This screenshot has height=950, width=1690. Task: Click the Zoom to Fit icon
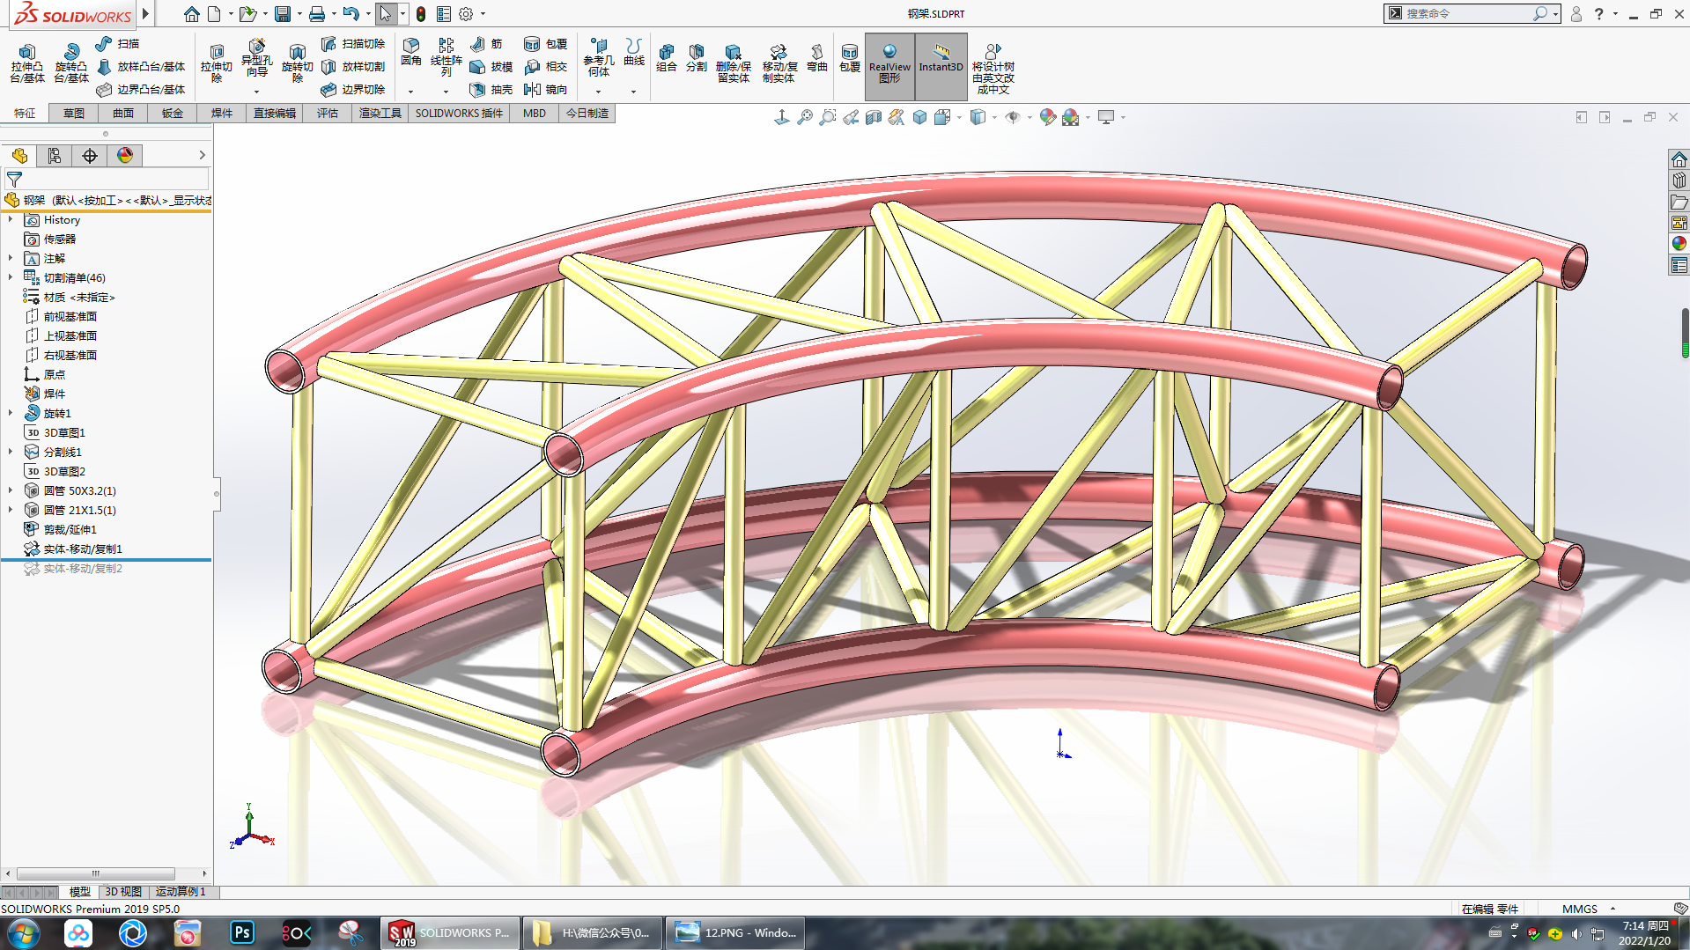pos(805,117)
